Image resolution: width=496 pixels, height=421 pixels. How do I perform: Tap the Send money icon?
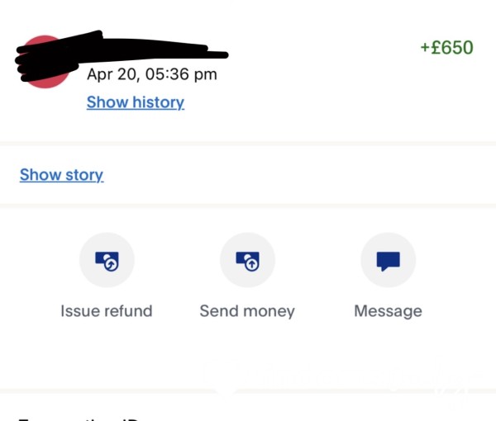pyautogui.click(x=248, y=261)
